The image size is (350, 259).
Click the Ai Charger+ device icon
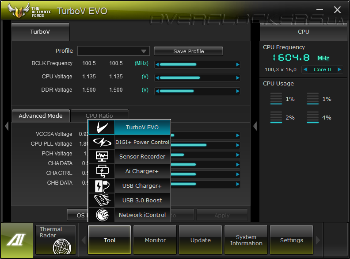click(x=102, y=171)
